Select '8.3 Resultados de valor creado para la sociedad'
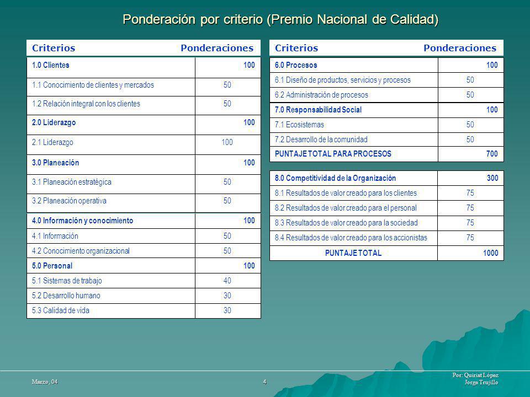Image resolution: width=530 pixels, height=397 pixels. coord(346,223)
